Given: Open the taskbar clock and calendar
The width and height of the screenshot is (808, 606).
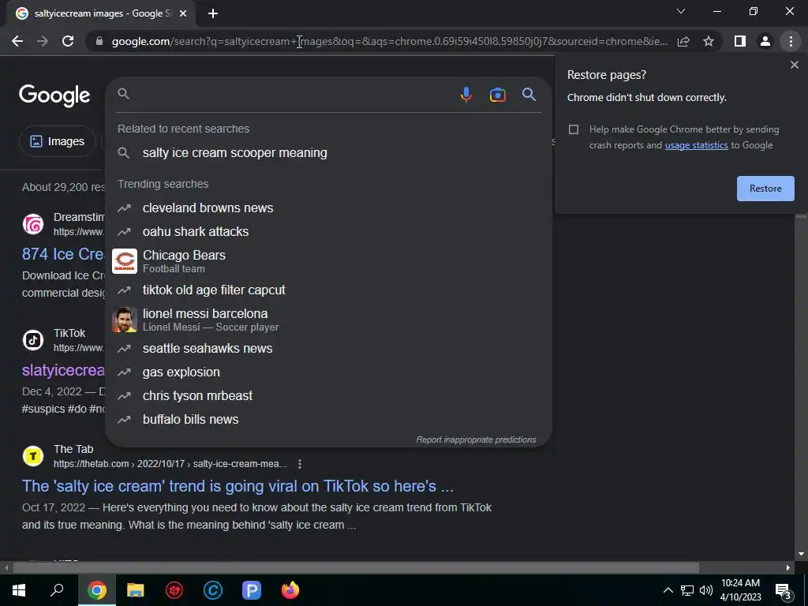Looking at the screenshot, I should (x=740, y=590).
